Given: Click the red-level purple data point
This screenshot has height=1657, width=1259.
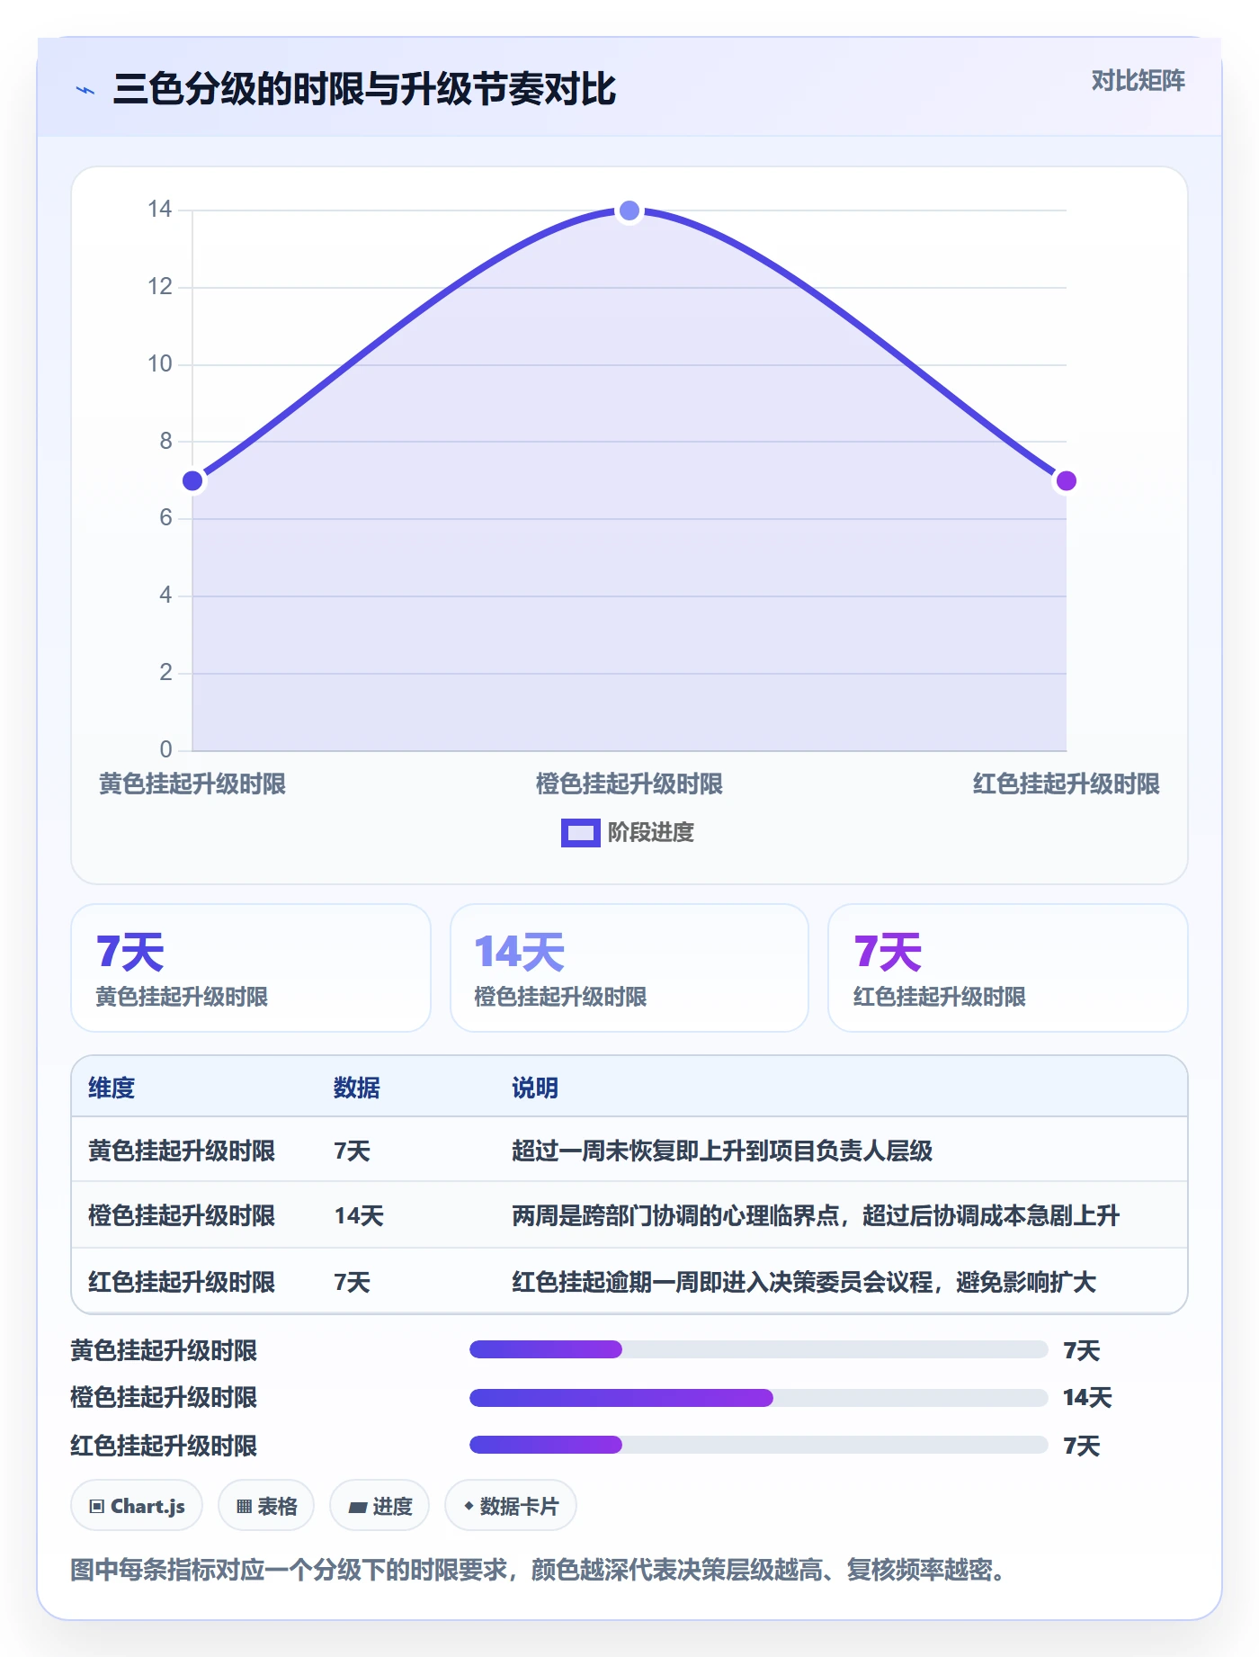Looking at the screenshot, I should coord(1067,481).
